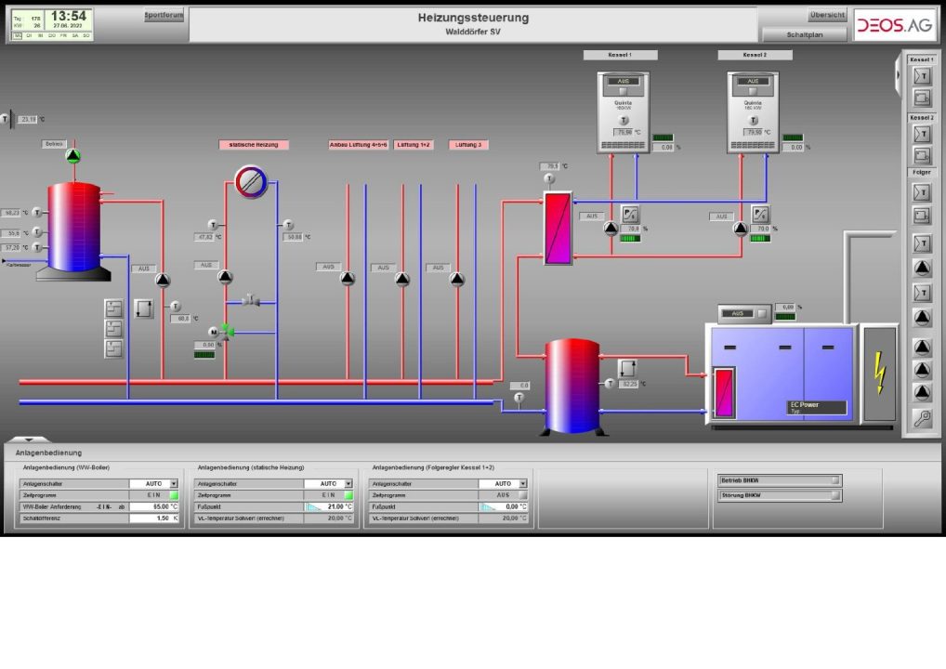
Task: Toggle WW-Boiler Zeitprogramm EIN green indicator
Action: click(174, 495)
